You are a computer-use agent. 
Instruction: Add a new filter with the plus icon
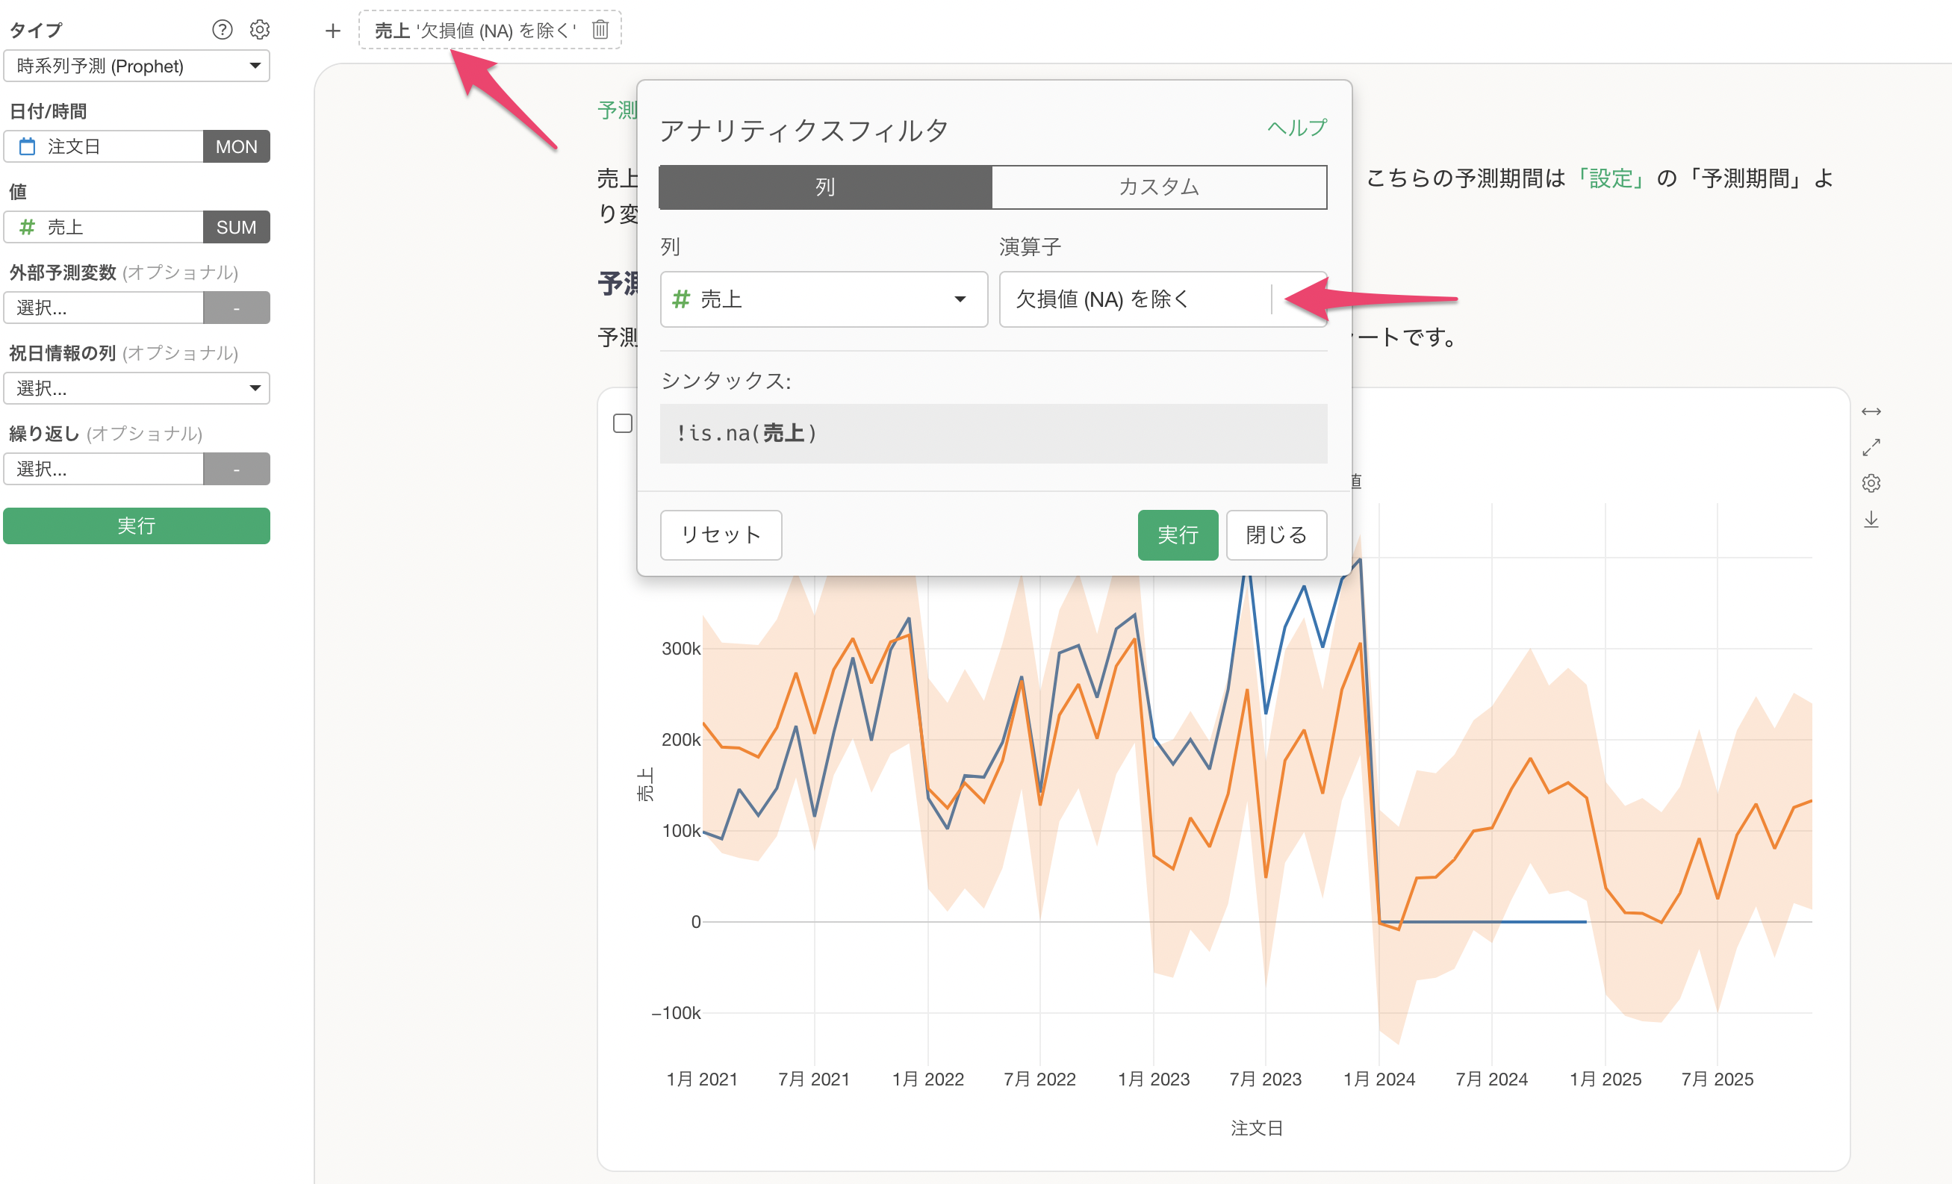pos(333,30)
